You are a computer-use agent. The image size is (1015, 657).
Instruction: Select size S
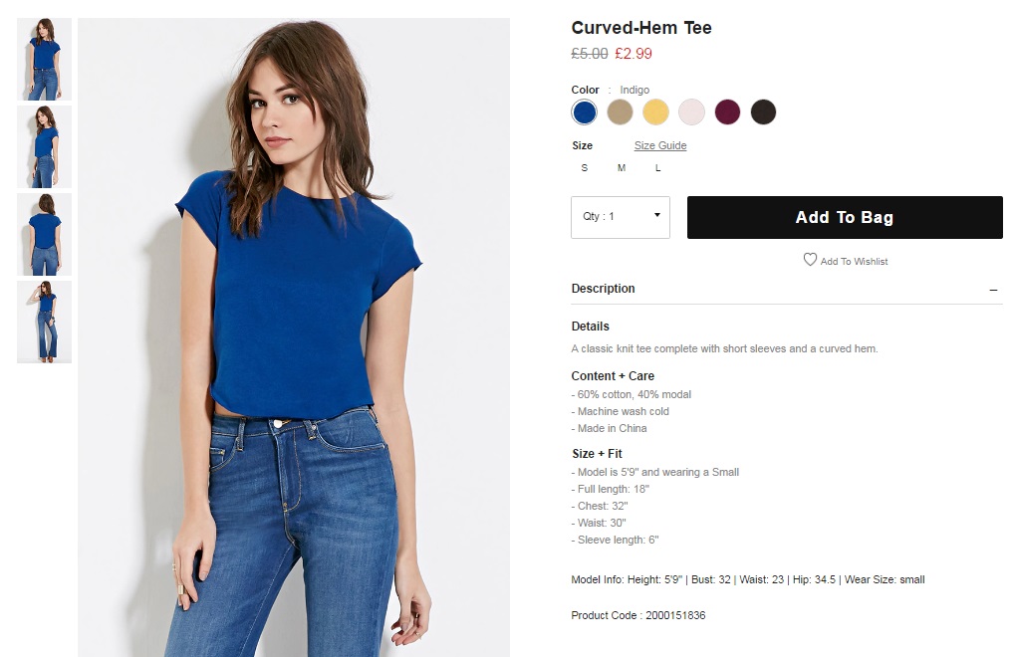point(585,168)
